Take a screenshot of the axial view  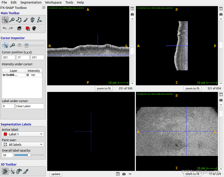click(x=132, y=14)
